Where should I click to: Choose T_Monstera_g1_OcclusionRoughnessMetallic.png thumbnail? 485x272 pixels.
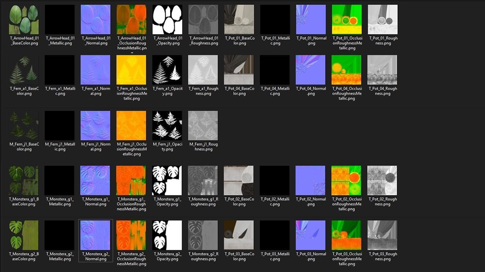[x=131, y=181]
